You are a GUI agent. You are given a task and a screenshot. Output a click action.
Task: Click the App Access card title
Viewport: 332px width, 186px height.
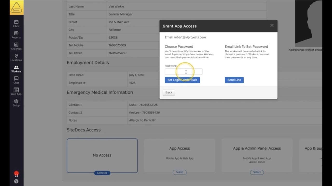(179, 148)
